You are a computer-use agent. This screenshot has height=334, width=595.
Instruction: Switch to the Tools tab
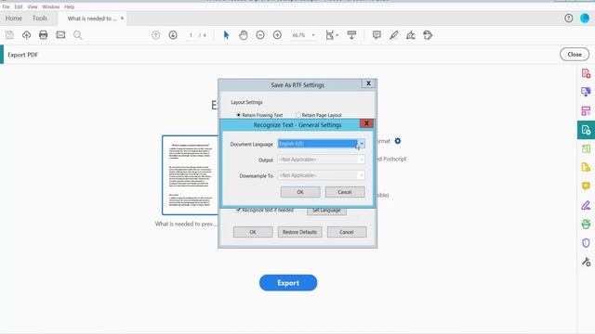pyautogui.click(x=39, y=19)
